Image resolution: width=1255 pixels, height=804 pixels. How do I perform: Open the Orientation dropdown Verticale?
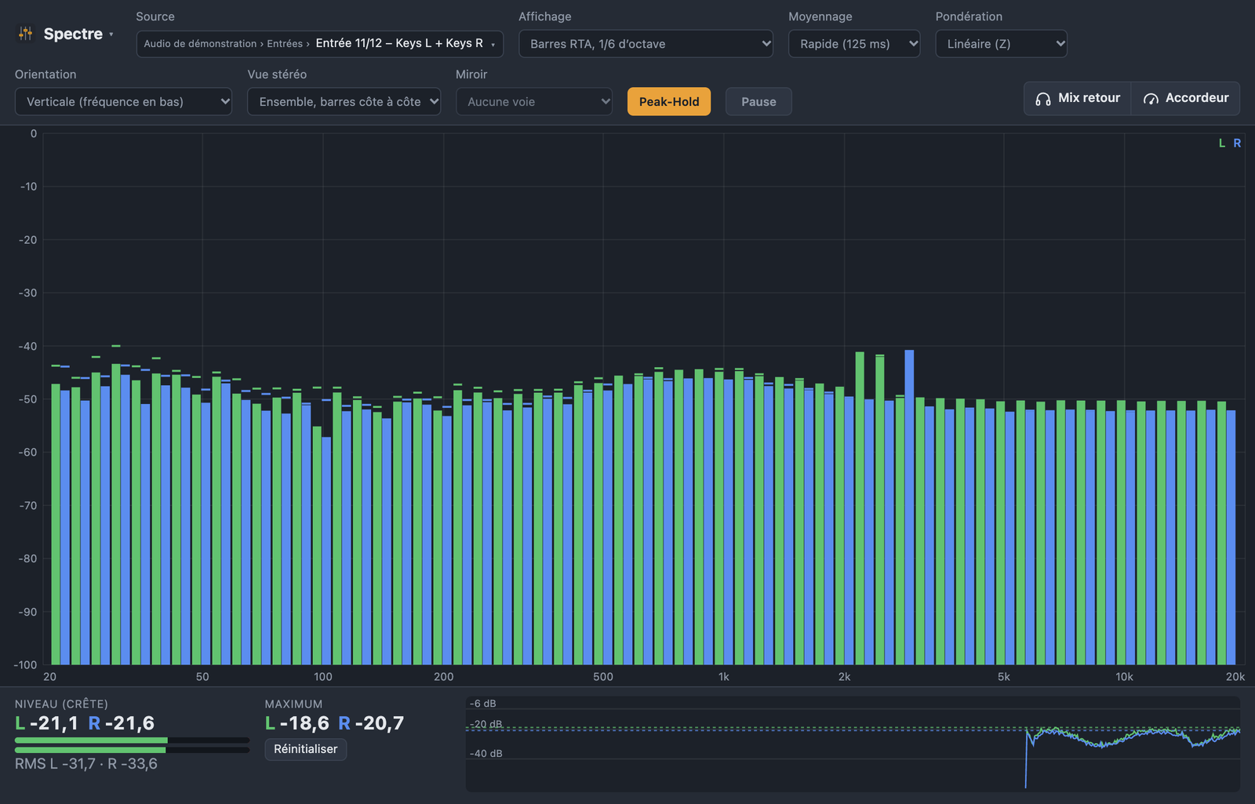[x=123, y=102]
